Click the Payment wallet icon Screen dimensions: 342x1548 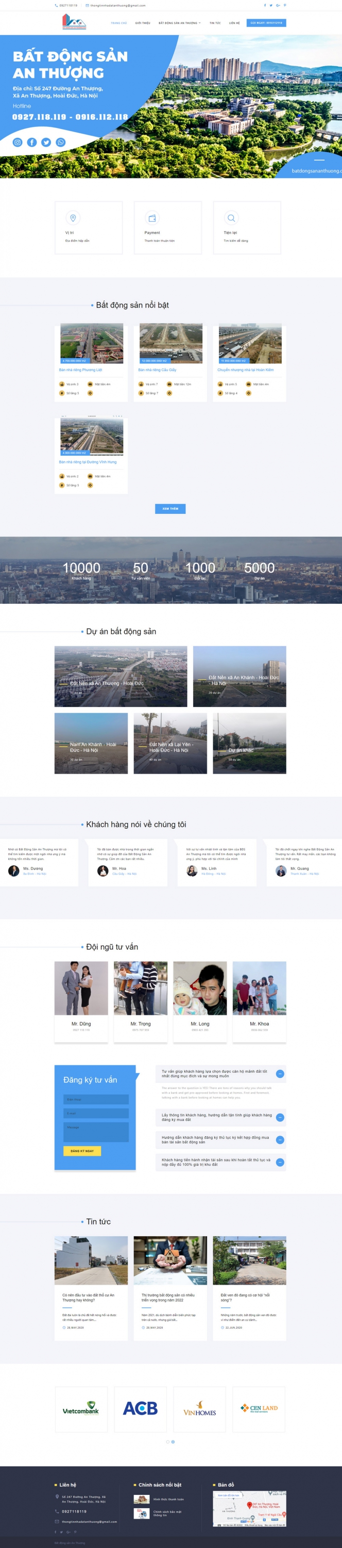point(152,218)
